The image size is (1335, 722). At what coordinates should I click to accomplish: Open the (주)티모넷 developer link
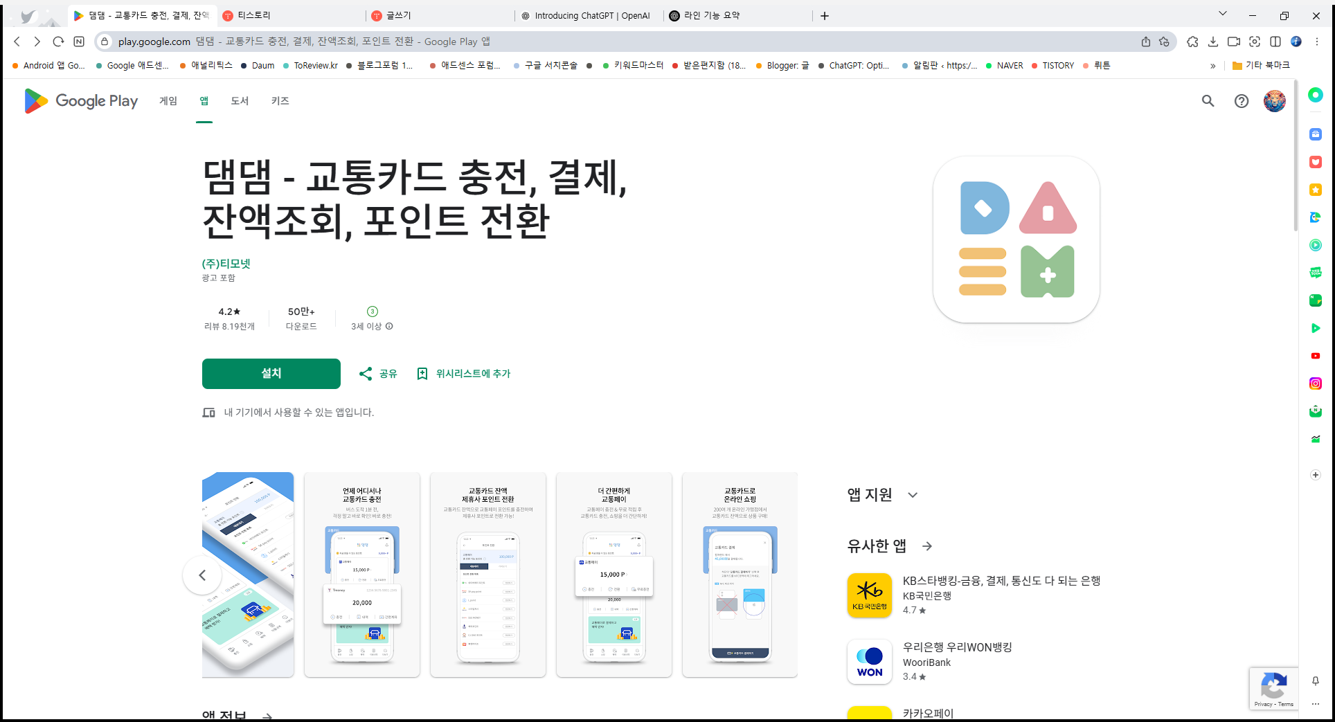pos(225,264)
